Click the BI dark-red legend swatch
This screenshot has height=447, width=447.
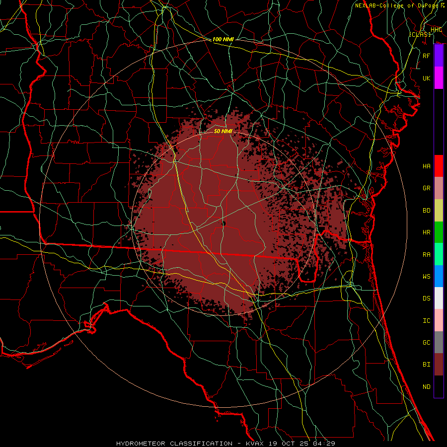tap(439, 365)
